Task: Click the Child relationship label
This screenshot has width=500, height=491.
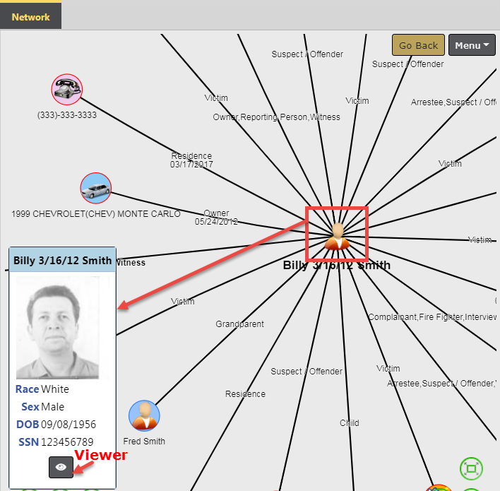Action: coord(349,423)
